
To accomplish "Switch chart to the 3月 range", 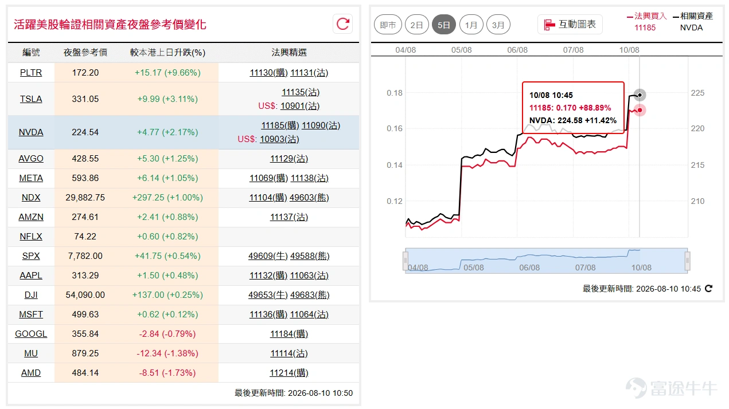I will click(498, 25).
